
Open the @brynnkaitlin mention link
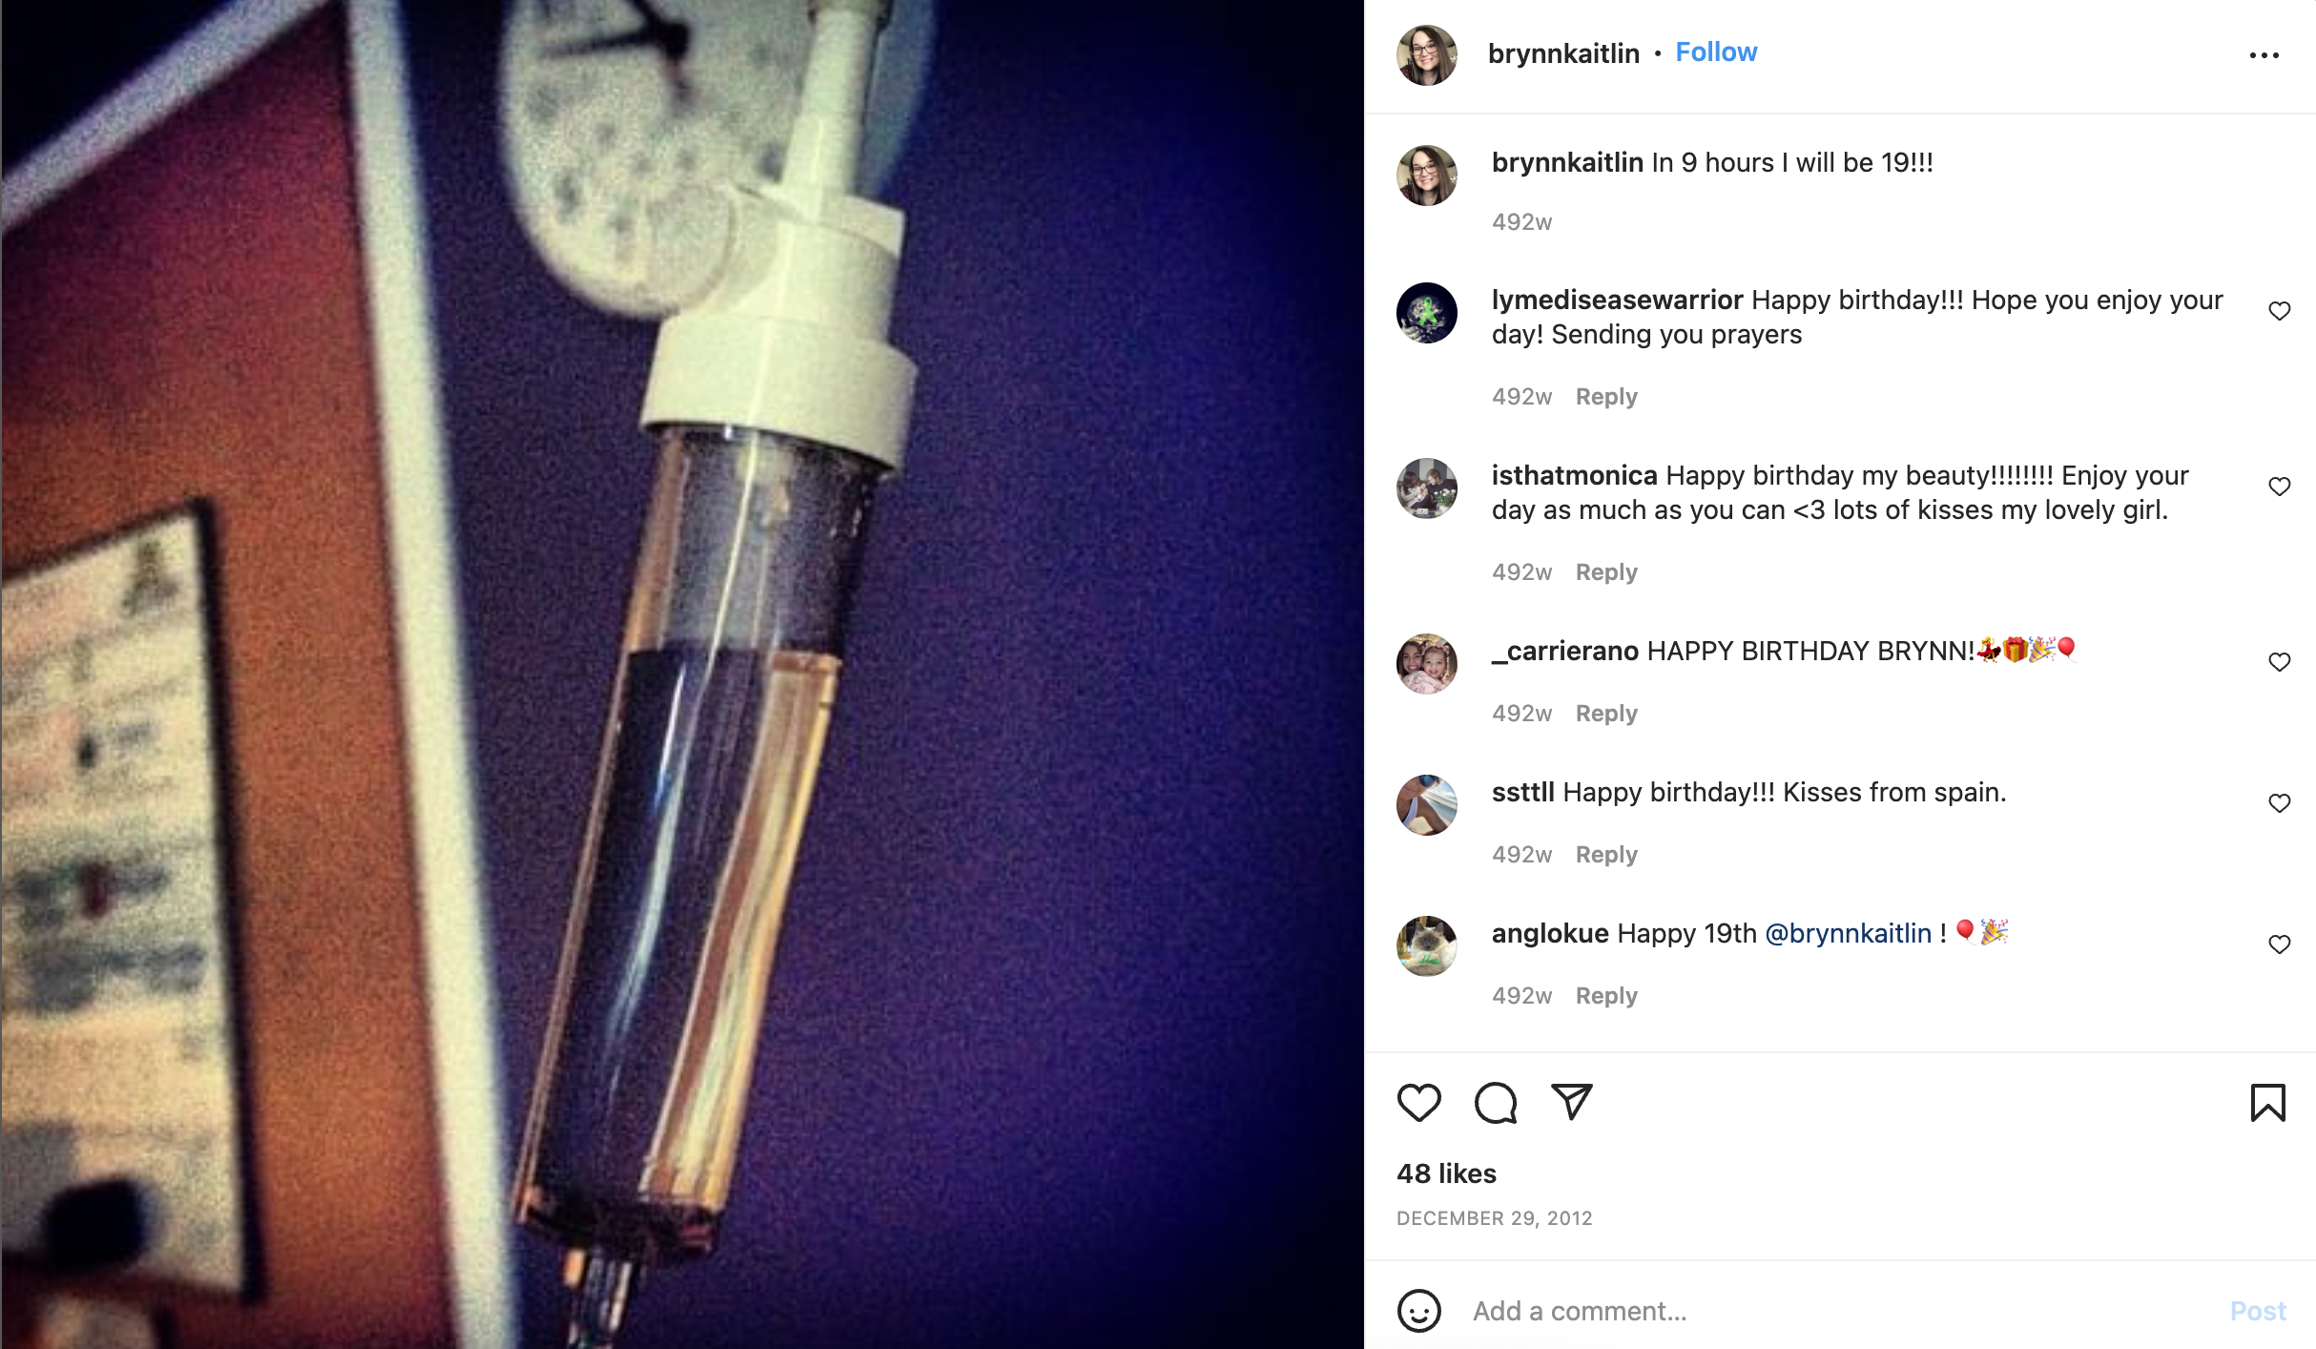pos(1848,933)
